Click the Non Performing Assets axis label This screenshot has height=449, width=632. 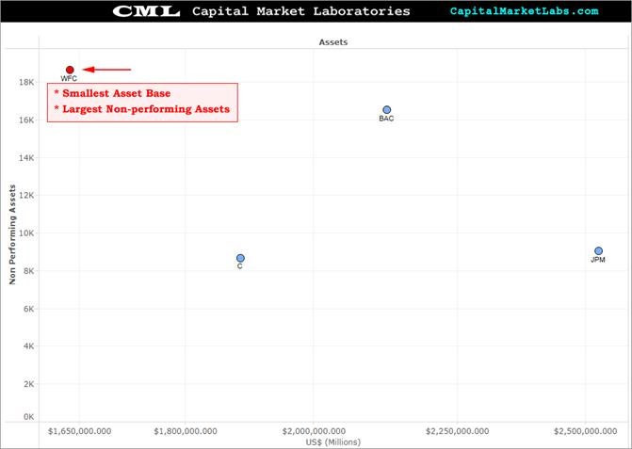pyautogui.click(x=12, y=234)
